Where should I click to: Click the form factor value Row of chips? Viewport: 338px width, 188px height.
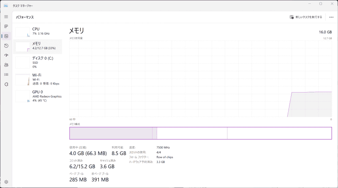tap(165, 157)
